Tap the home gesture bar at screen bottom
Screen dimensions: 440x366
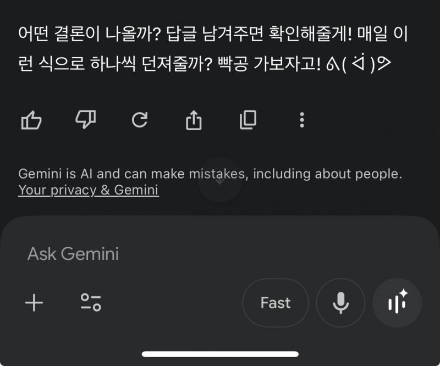pos(220,354)
